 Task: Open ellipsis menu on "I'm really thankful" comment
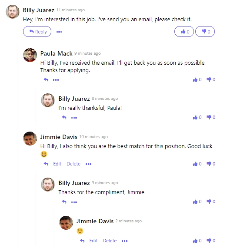point(74,118)
